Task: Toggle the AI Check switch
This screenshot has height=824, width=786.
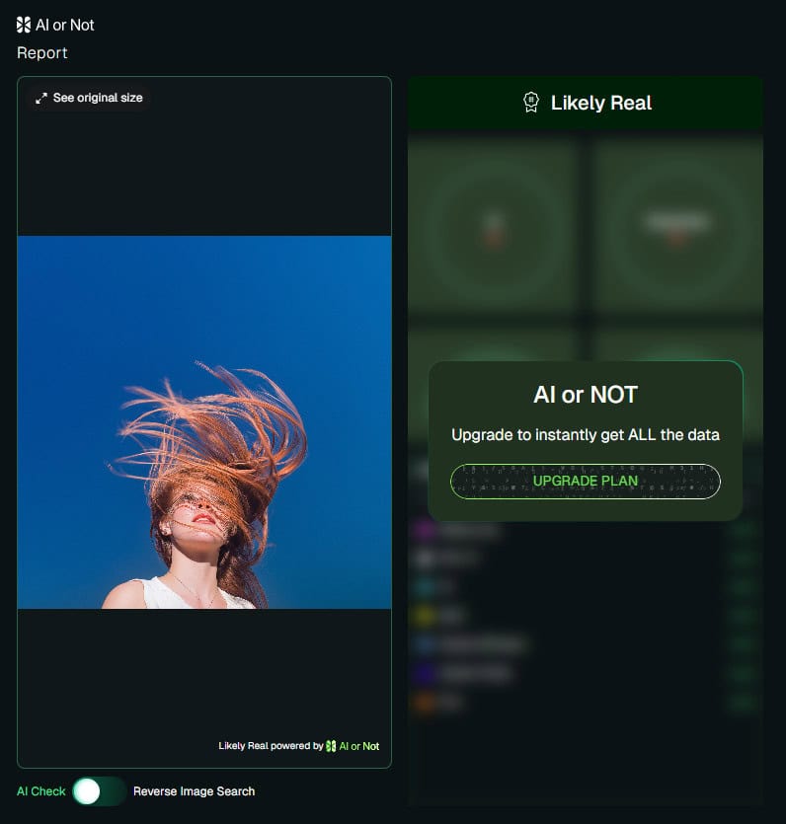Action: 99,790
